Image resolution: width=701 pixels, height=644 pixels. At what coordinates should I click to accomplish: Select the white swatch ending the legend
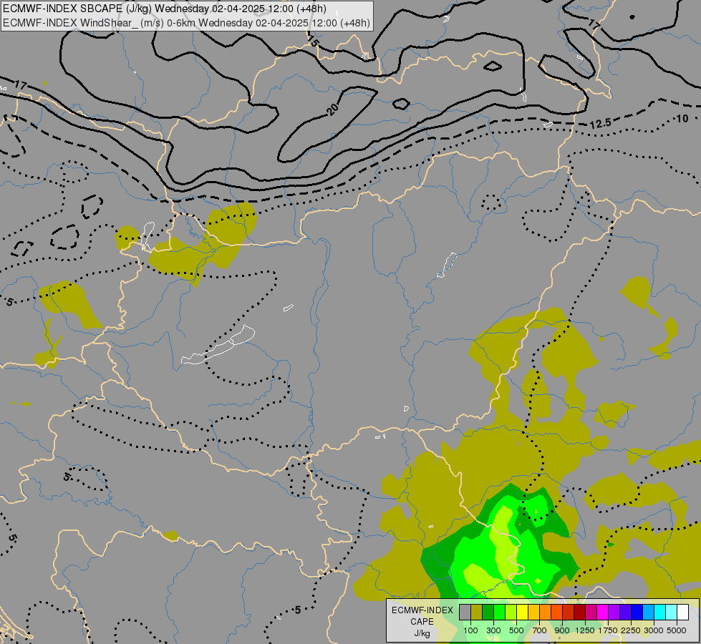pos(682,612)
